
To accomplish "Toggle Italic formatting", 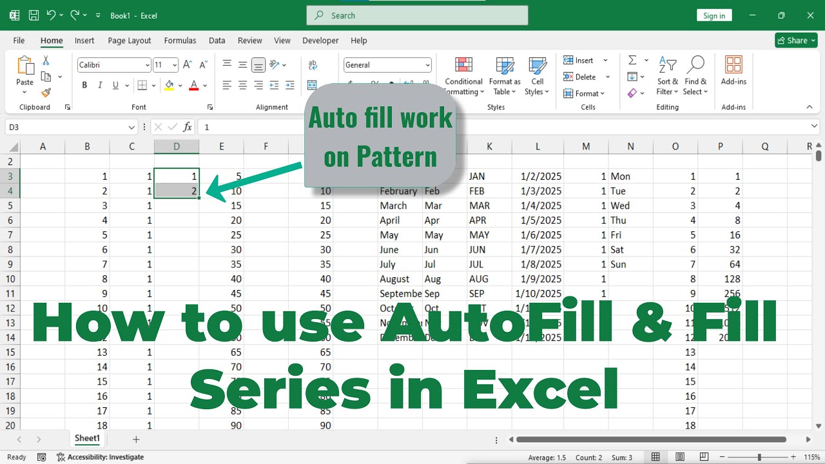I will pyautogui.click(x=100, y=85).
